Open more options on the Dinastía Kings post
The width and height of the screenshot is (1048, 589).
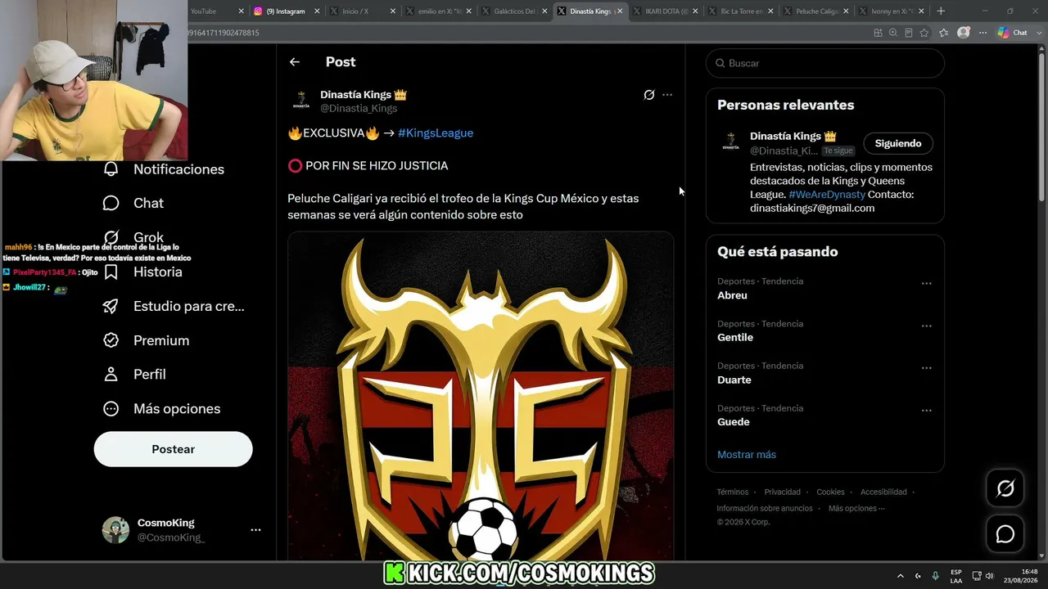(667, 95)
